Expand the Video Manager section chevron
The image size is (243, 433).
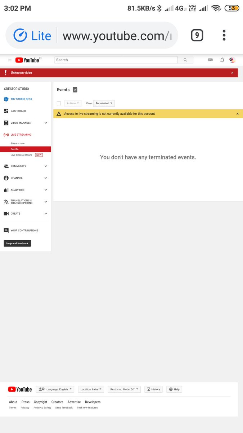46,123
